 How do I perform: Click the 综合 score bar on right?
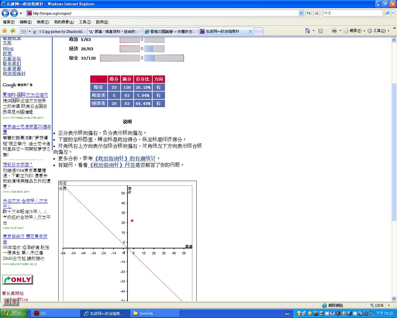pos(164,58)
